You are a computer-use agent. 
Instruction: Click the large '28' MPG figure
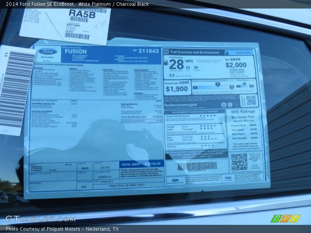176,64
